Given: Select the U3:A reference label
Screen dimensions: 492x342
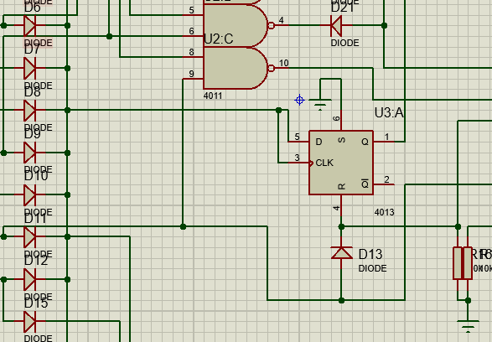Looking at the screenshot, I should 389,112.
